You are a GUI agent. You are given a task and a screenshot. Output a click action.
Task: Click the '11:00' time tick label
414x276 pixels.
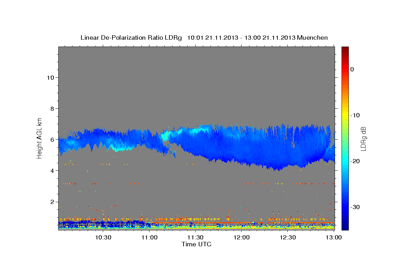coord(149,238)
